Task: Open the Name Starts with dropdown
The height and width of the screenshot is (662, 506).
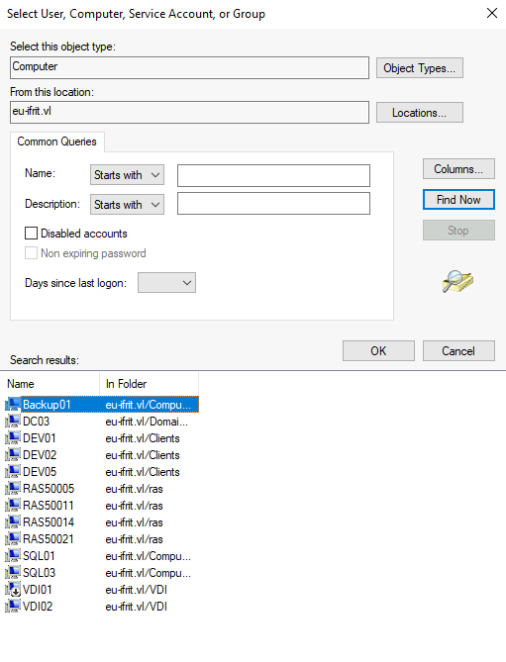Action: [127, 175]
